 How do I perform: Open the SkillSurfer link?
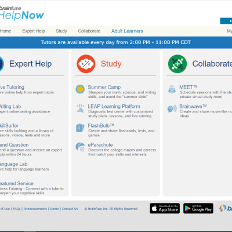coord(9,126)
